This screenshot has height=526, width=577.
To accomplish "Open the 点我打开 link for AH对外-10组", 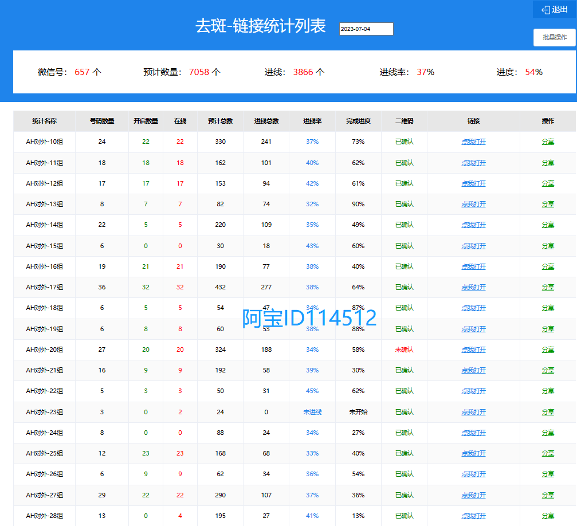I will [x=474, y=142].
